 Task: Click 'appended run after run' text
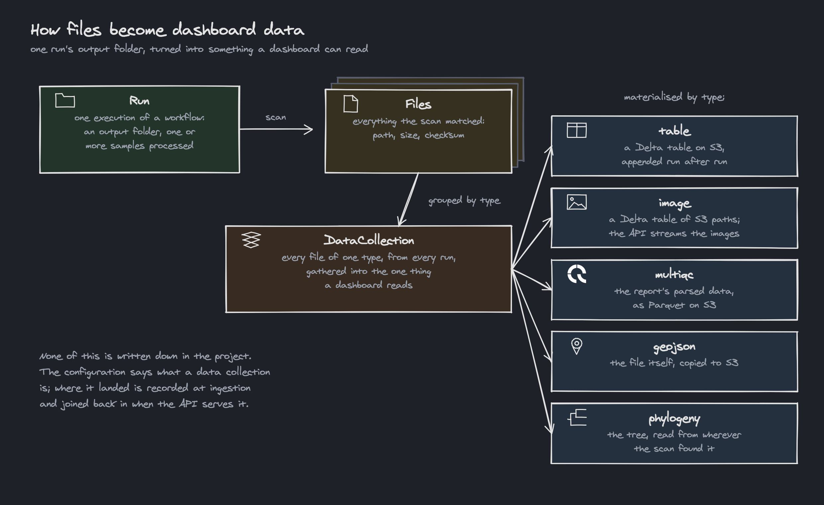point(674,162)
